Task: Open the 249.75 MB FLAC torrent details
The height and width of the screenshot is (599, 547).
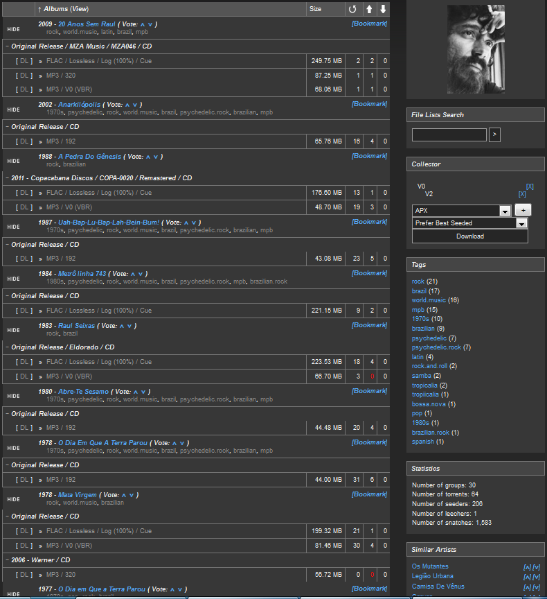Action: click(99, 61)
